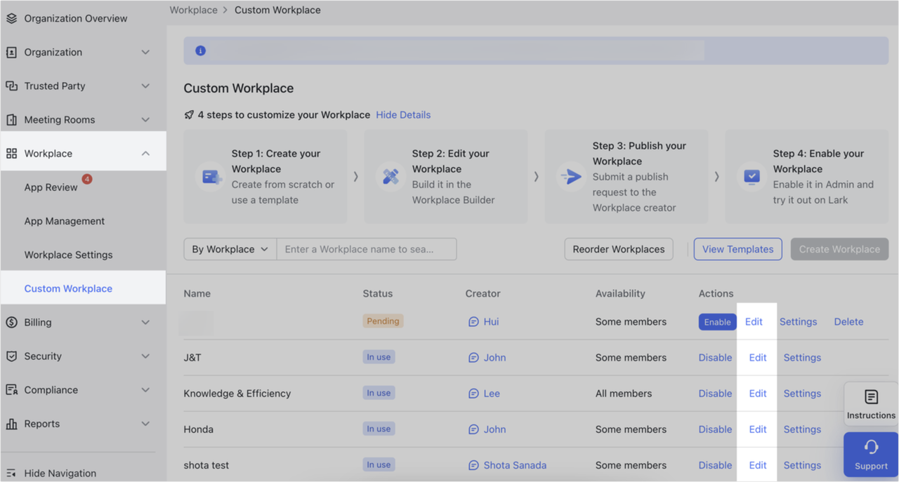899x482 pixels.
Task: Click the chat icon beside creator Hui
Action: (x=474, y=321)
